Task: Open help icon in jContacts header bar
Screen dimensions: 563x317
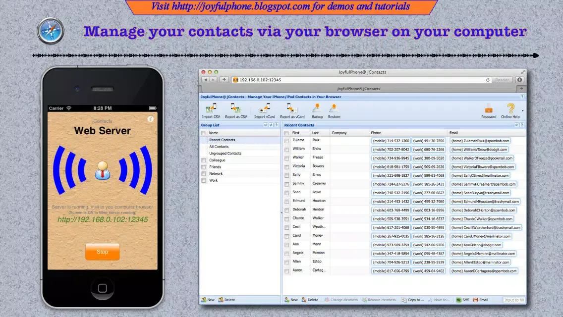Action: click(x=522, y=97)
